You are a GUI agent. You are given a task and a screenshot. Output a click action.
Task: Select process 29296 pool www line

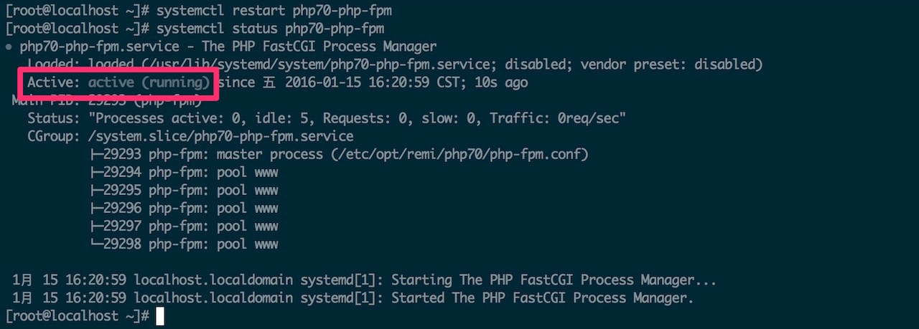185,208
